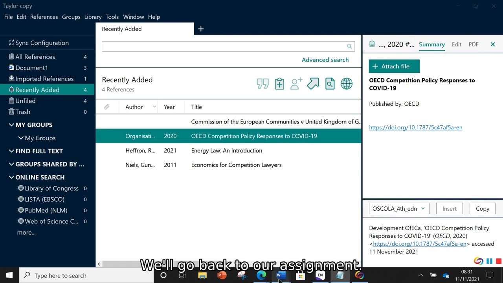
Task: Open the References menu
Action: tap(44, 17)
